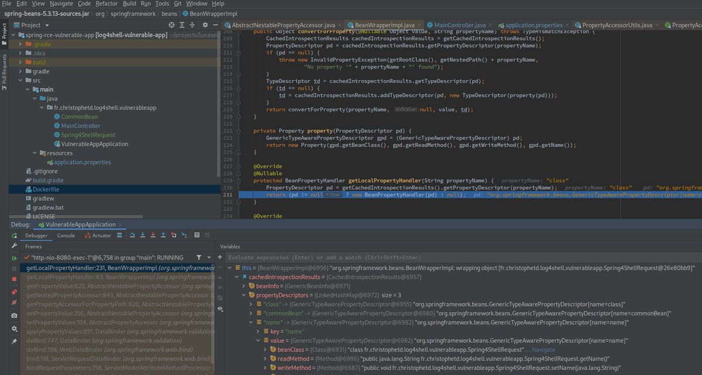Rerun the VulnerableAppApplication debug session

[14, 235]
